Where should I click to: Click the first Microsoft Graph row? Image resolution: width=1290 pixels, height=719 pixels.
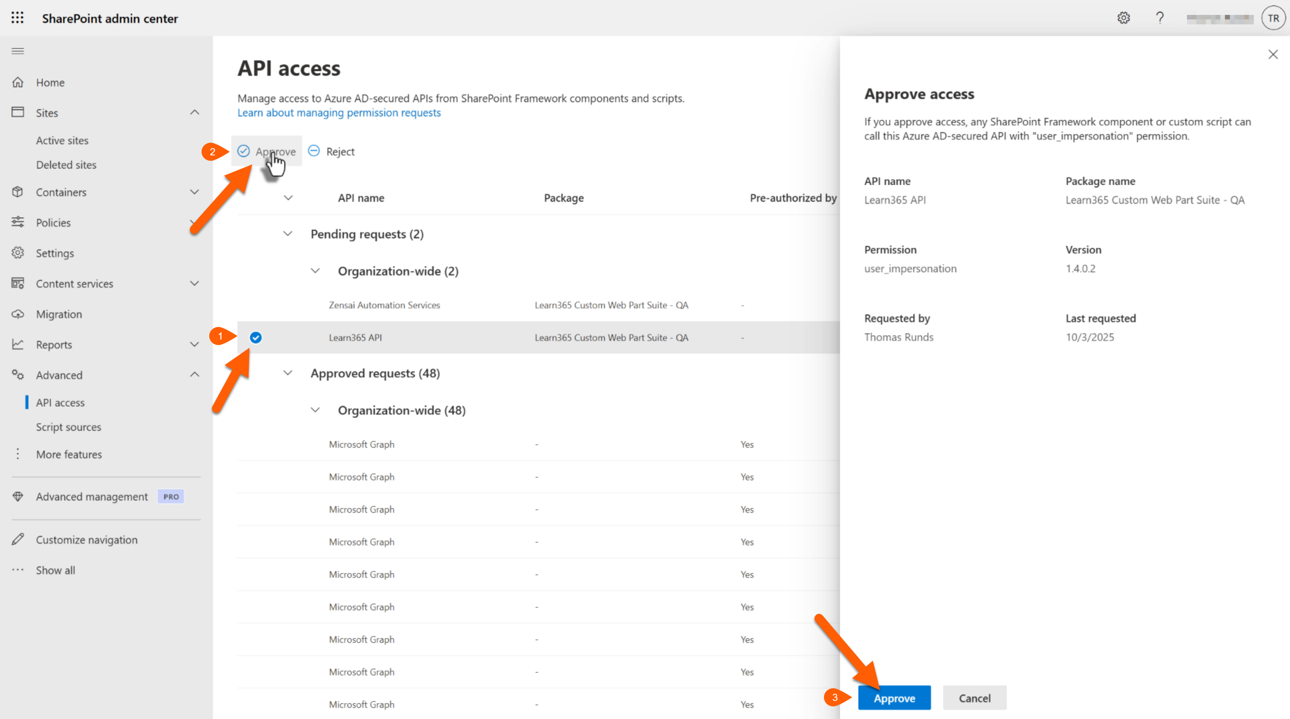click(538, 444)
